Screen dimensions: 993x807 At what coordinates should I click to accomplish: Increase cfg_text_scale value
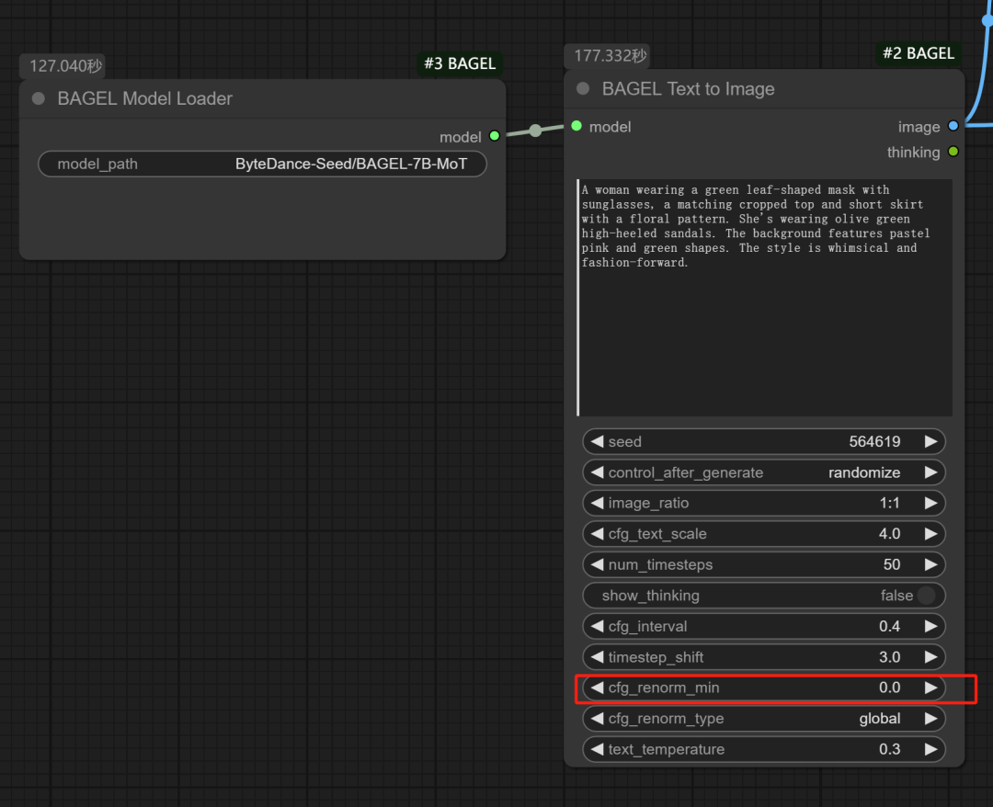(930, 534)
